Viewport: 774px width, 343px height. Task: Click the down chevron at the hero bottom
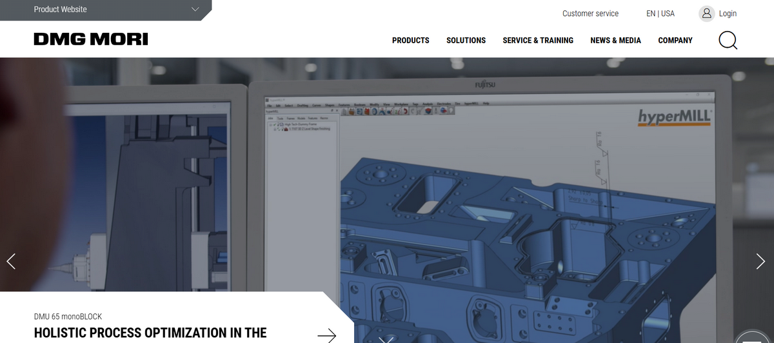pos(386,339)
